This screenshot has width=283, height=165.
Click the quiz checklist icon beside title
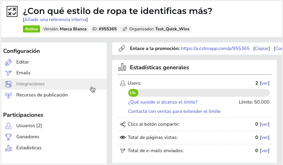tap(12, 11)
